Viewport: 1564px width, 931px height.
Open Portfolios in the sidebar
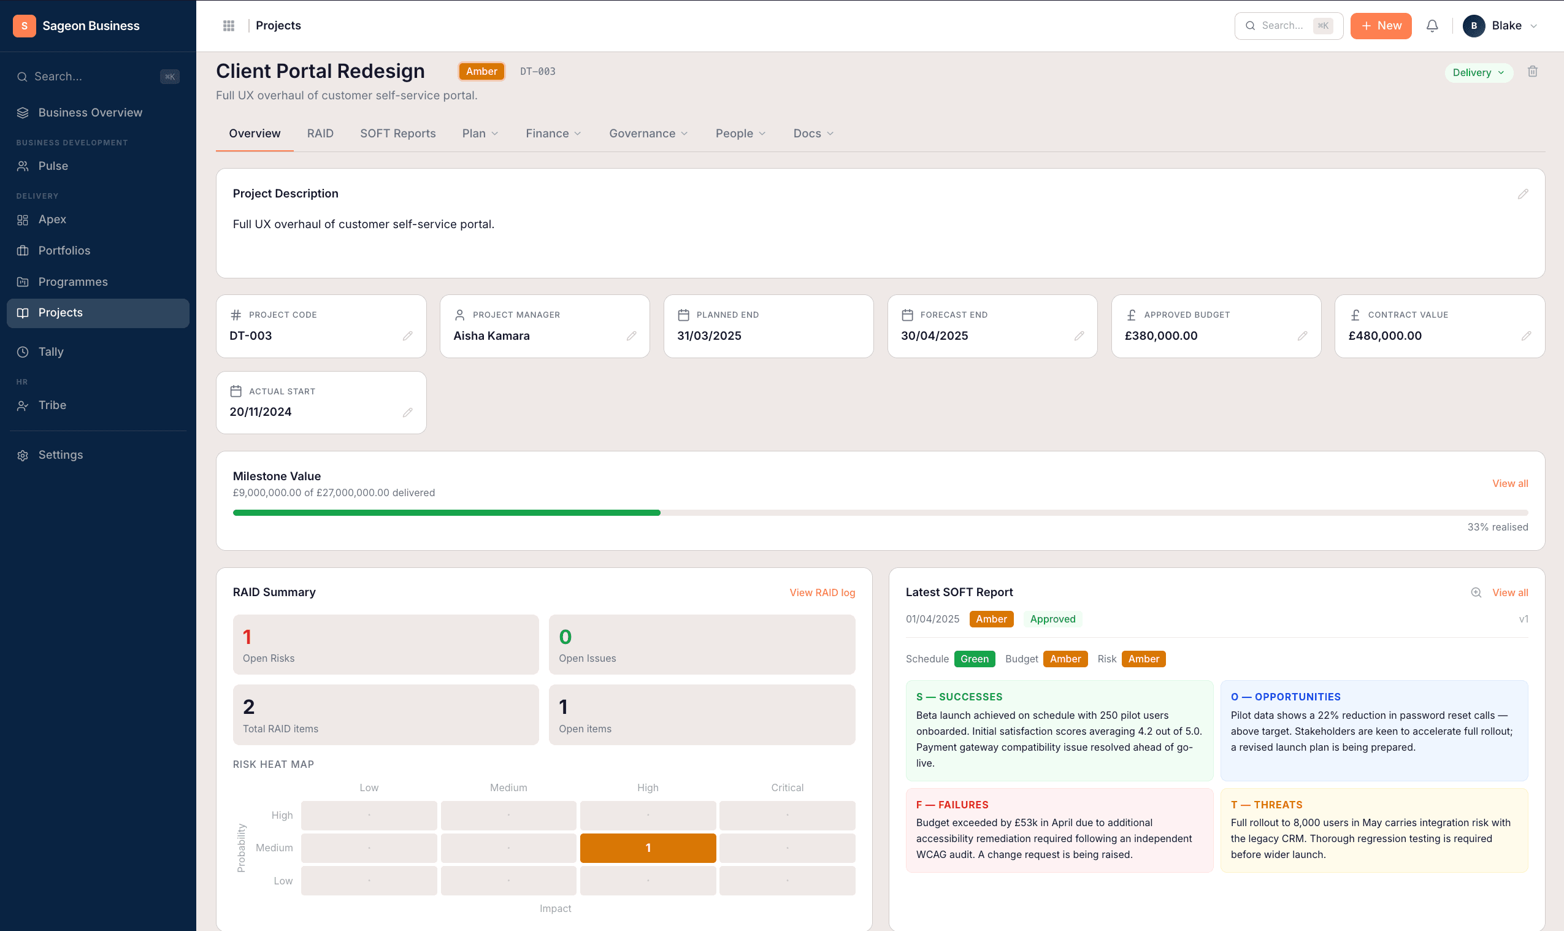point(98,251)
